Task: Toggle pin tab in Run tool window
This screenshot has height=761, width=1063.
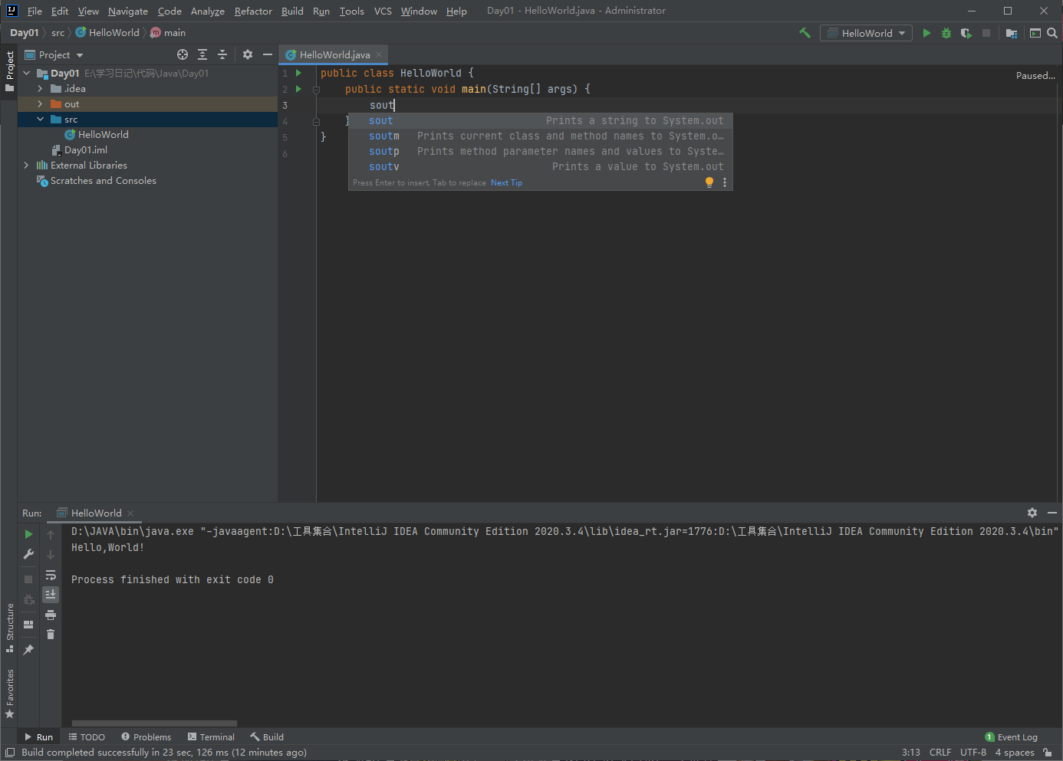Action: point(28,649)
